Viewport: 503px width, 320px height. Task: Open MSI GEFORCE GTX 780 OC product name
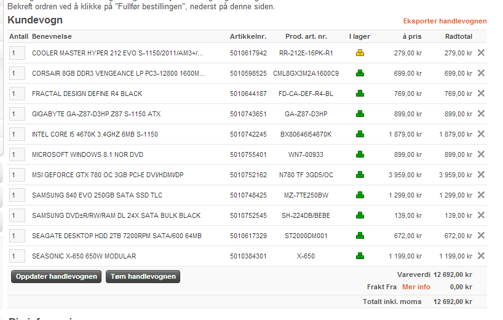pyautogui.click(x=108, y=175)
